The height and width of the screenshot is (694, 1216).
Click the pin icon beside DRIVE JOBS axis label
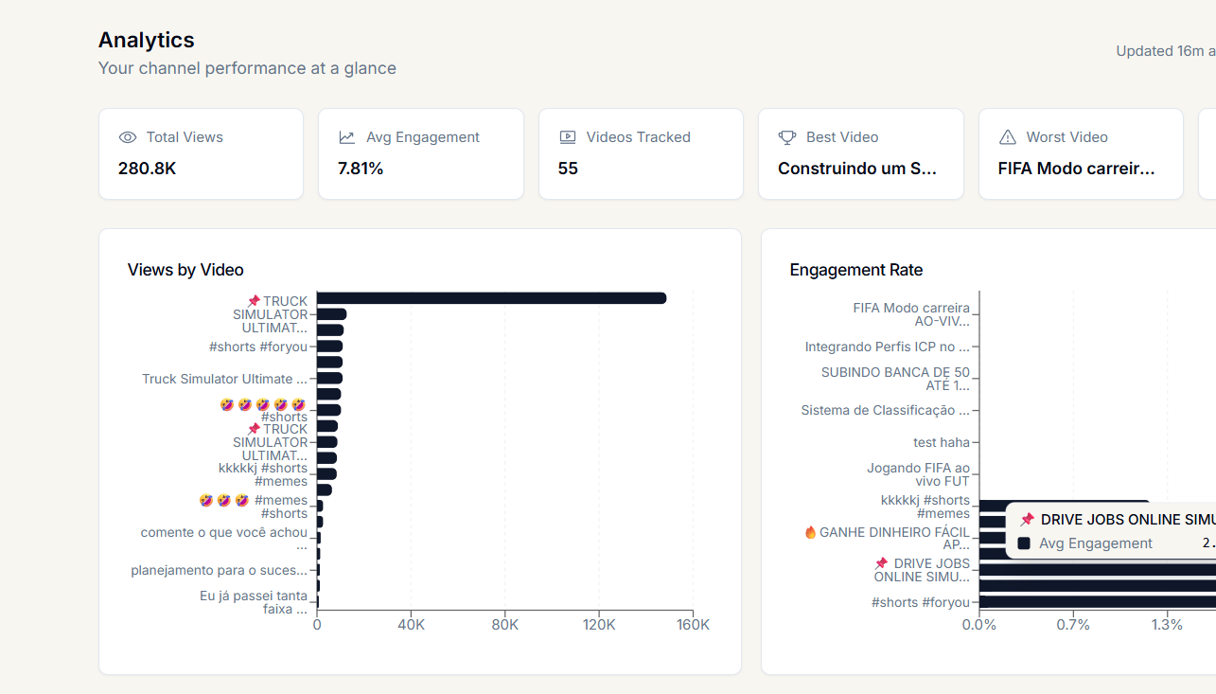pyautogui.click(x=882, y=563)
